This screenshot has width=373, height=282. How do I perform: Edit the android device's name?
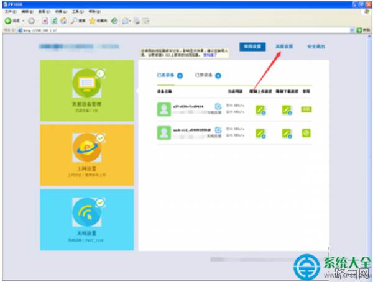point(218,130)
